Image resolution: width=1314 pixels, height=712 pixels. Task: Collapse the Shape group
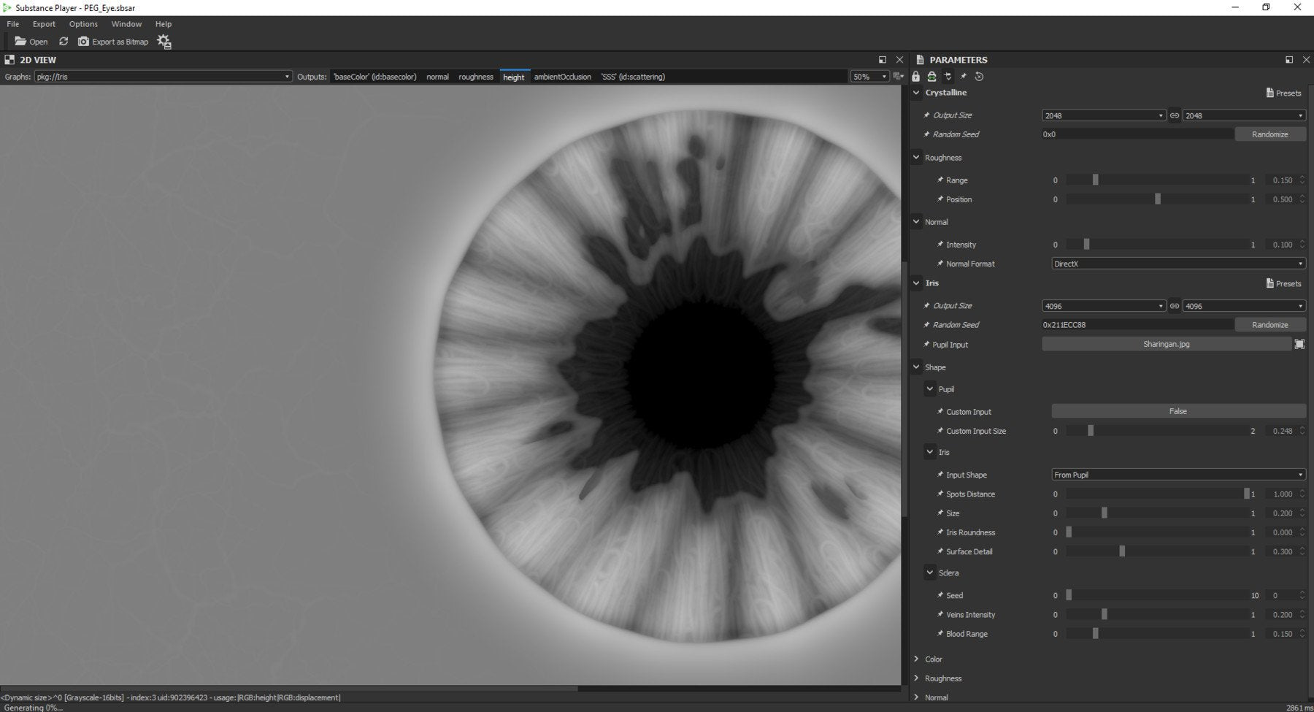[x=917, y=367]
